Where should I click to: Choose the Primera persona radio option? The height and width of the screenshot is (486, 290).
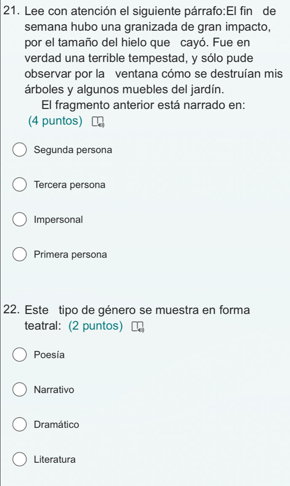[19, 255]
